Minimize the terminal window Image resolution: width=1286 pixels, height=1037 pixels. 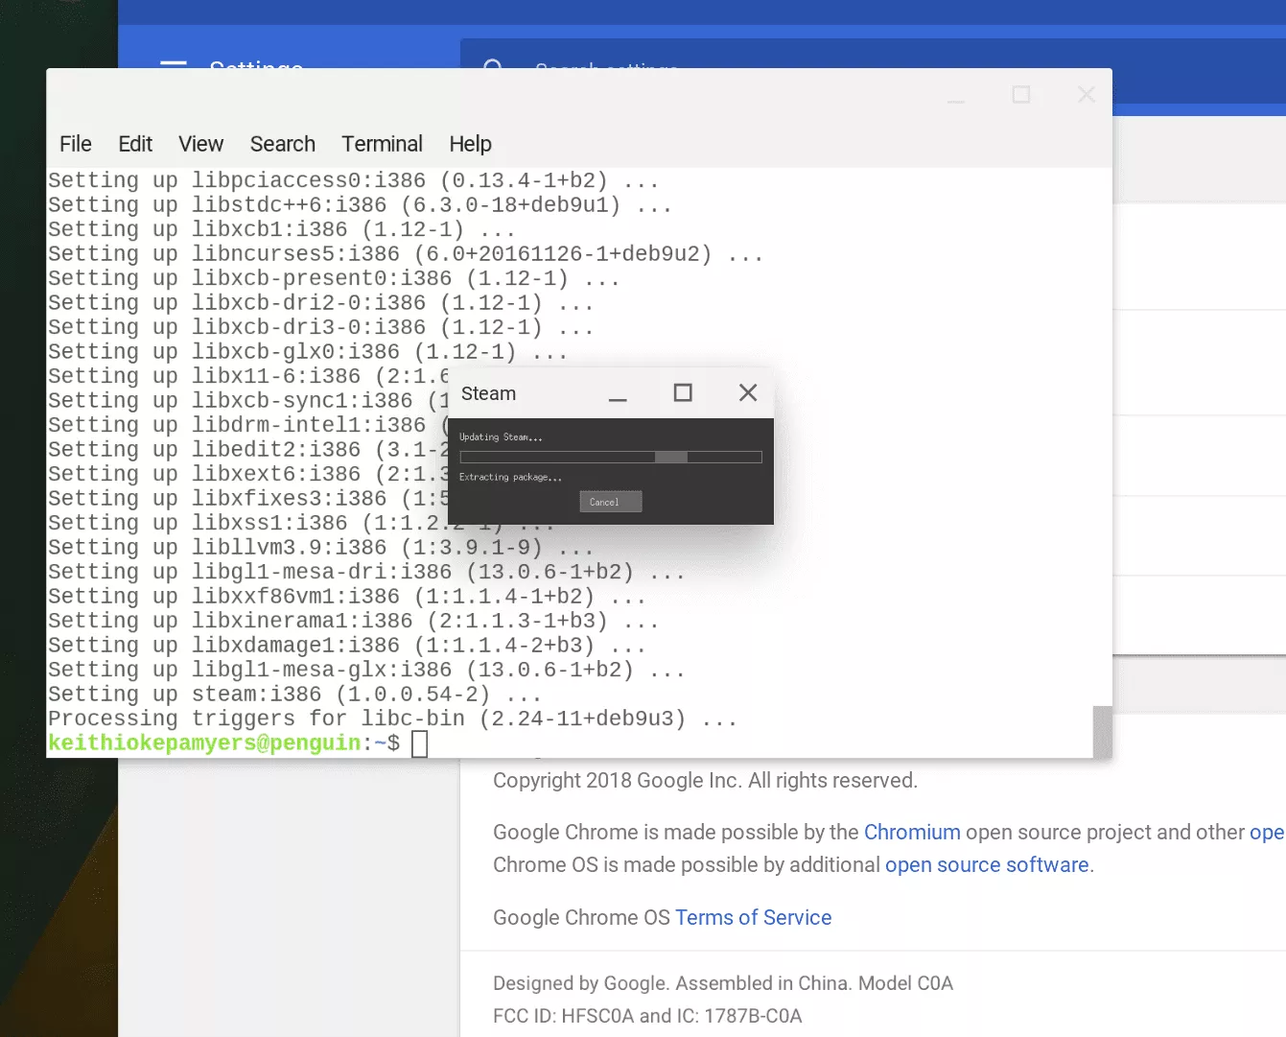[956, 96]
